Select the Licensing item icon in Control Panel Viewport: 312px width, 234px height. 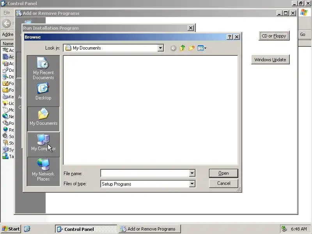pos(5,103)
